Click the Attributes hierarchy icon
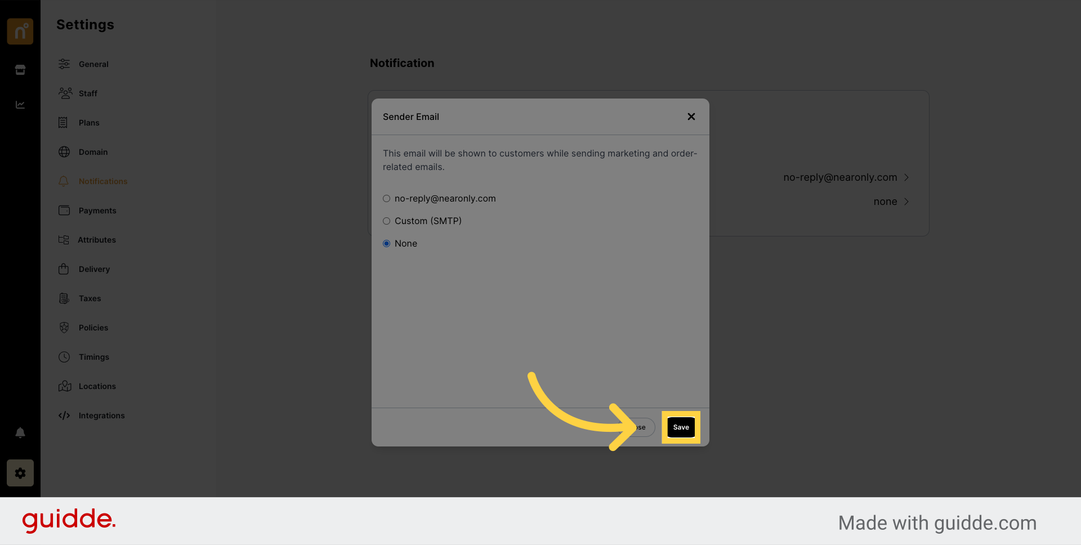The image size is (1081, 545). 64,240
